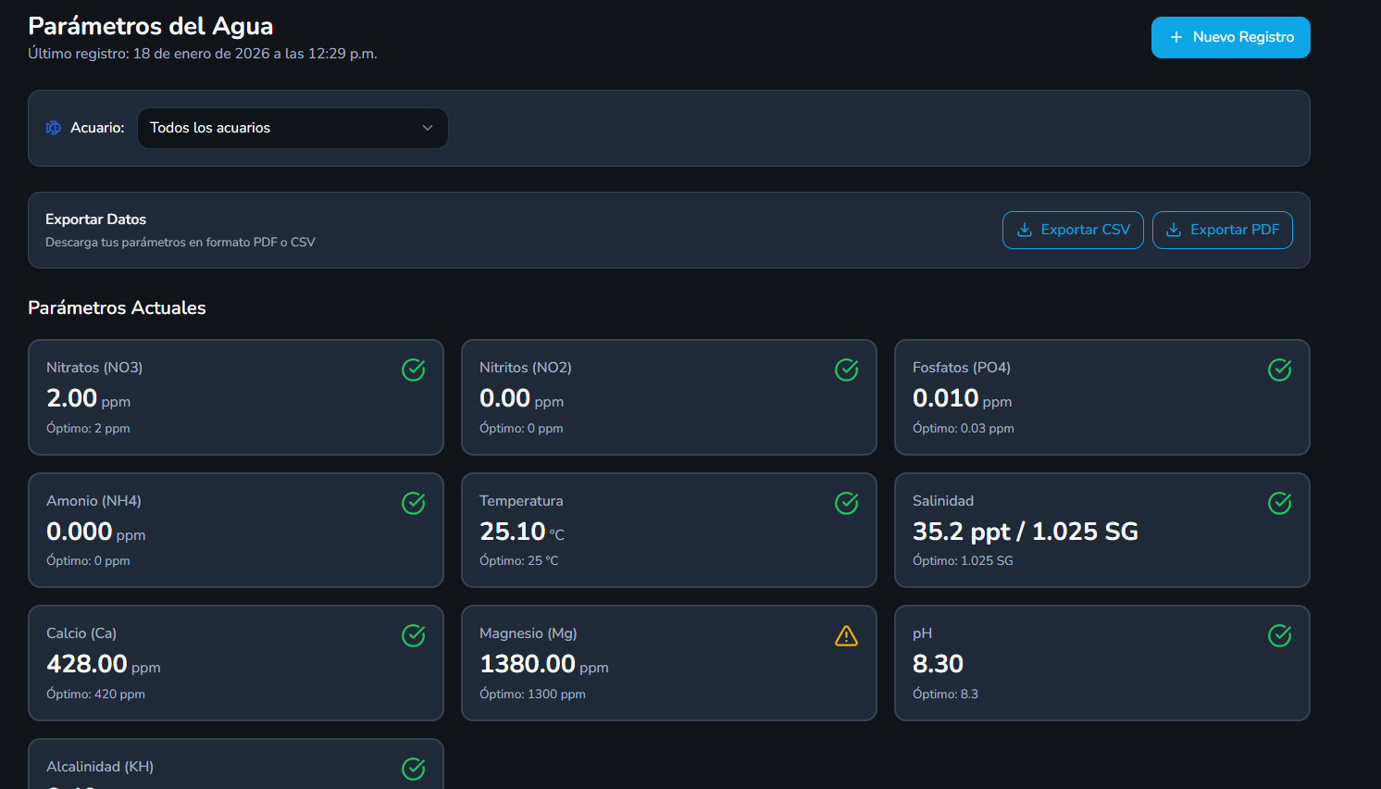
Task: Click the green check icon on Alcalinidad card
Action: [x=414, y=769]
